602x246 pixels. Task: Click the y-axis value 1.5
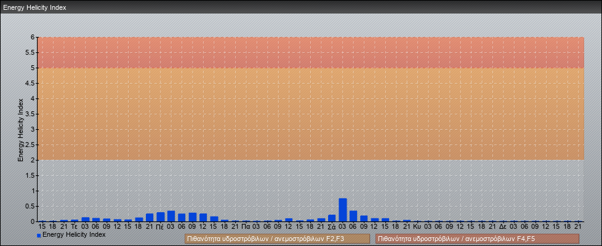click(x=30, y=175)
